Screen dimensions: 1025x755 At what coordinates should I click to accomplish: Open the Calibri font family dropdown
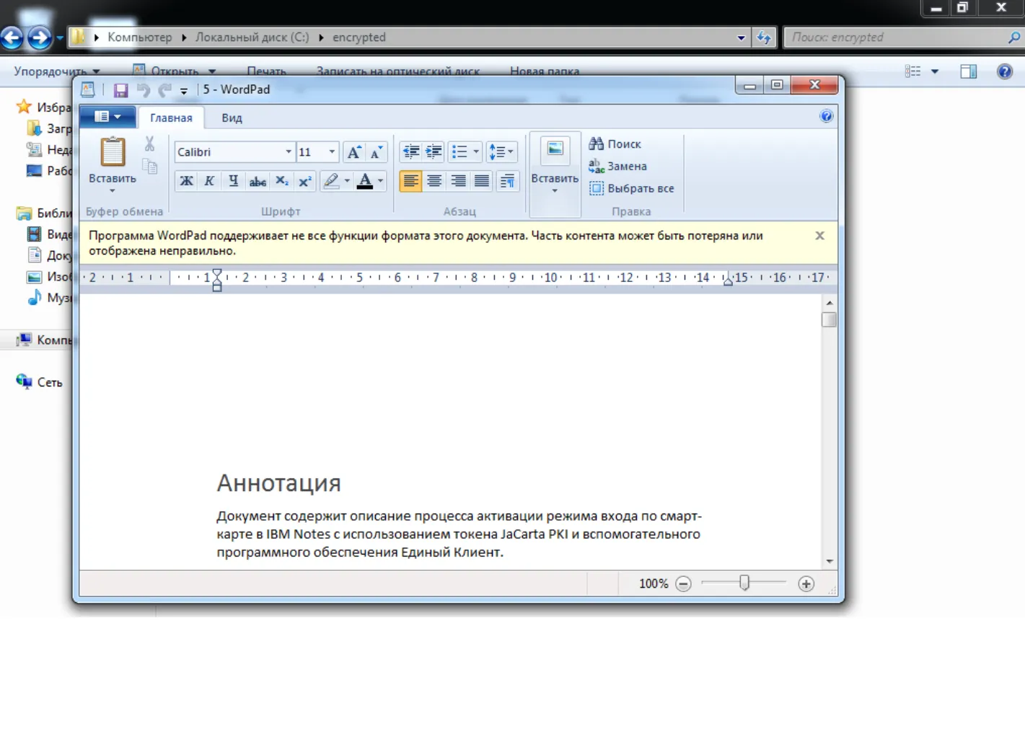pos(289,152)
